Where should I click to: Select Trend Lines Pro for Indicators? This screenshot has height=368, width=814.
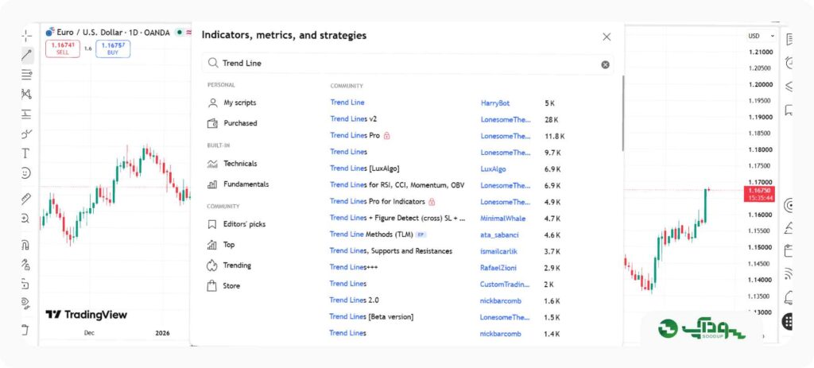tap(378, 201)
